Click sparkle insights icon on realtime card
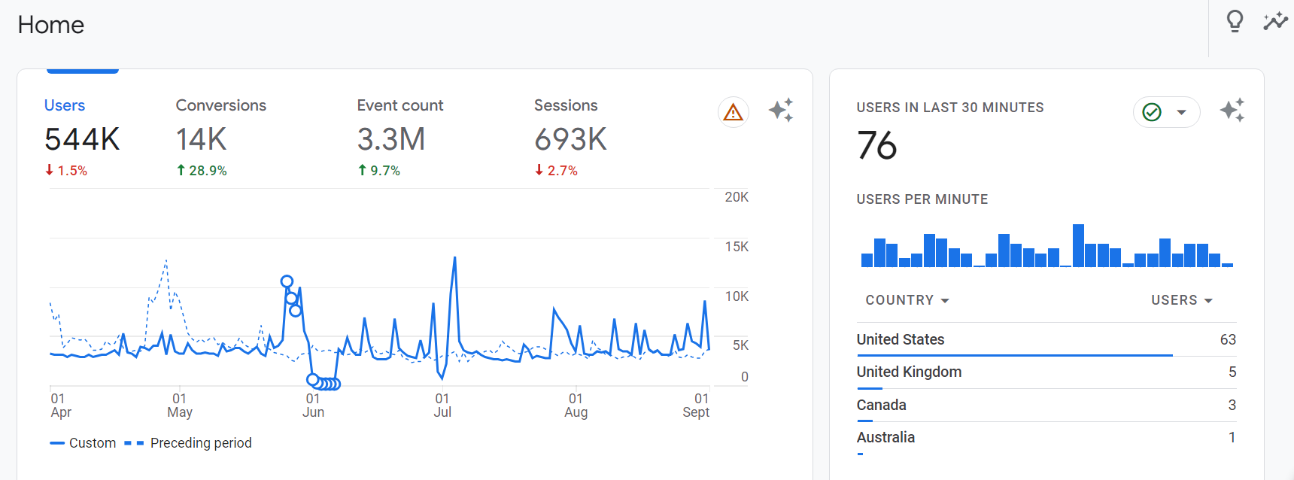Screen dimensions: 1294x480 coord(1232,111)
